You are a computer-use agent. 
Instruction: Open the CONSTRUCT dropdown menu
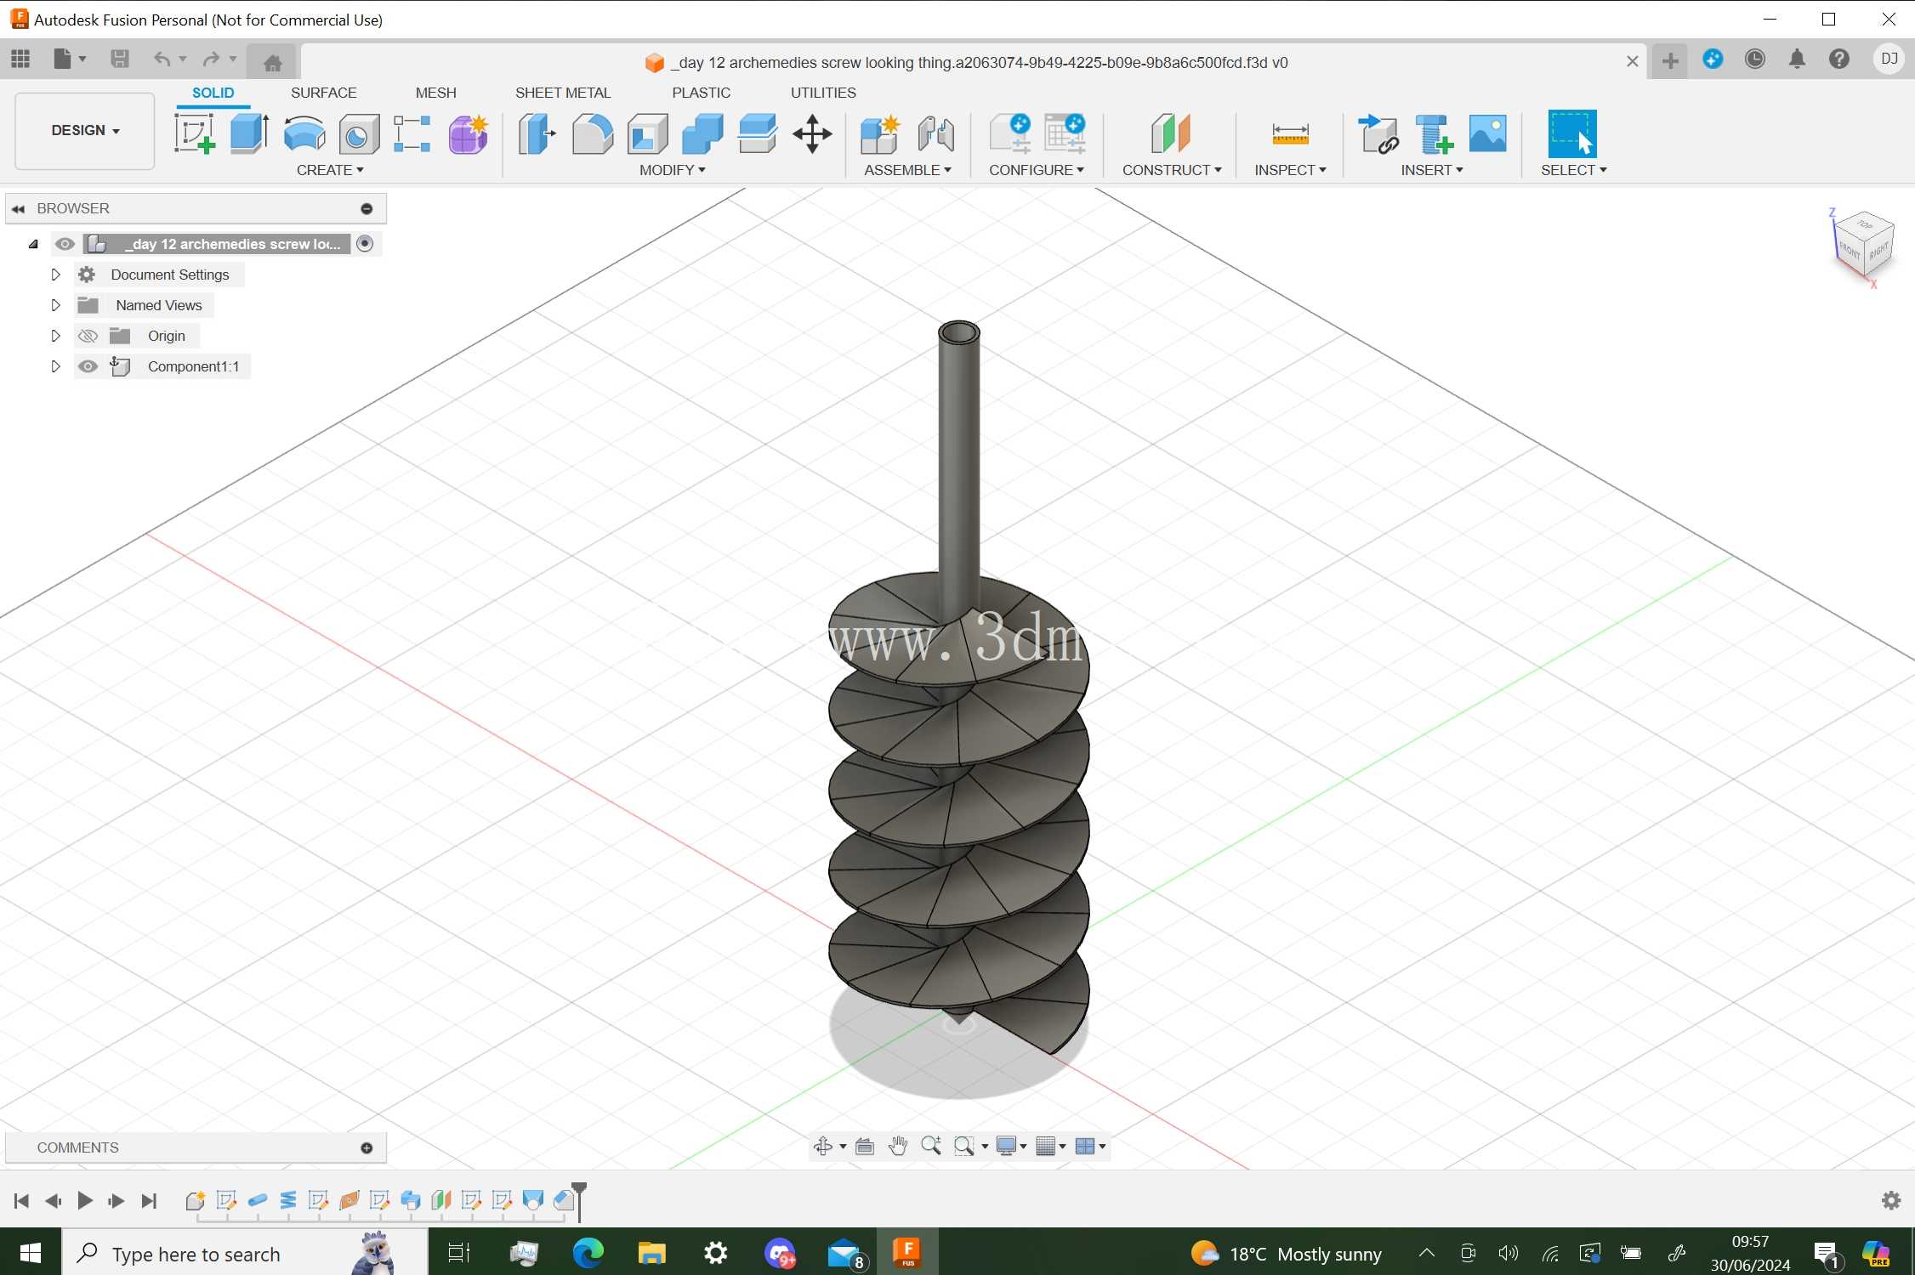click(1172, 170)
